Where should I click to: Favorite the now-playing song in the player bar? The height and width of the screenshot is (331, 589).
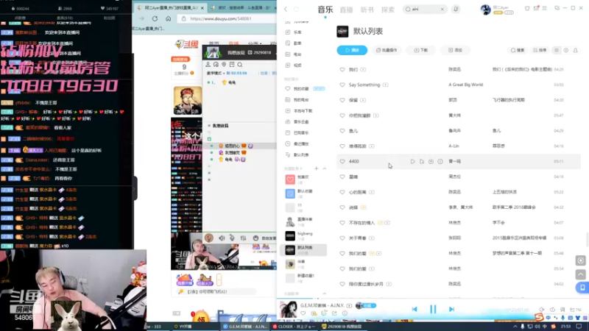coord(303,313)
